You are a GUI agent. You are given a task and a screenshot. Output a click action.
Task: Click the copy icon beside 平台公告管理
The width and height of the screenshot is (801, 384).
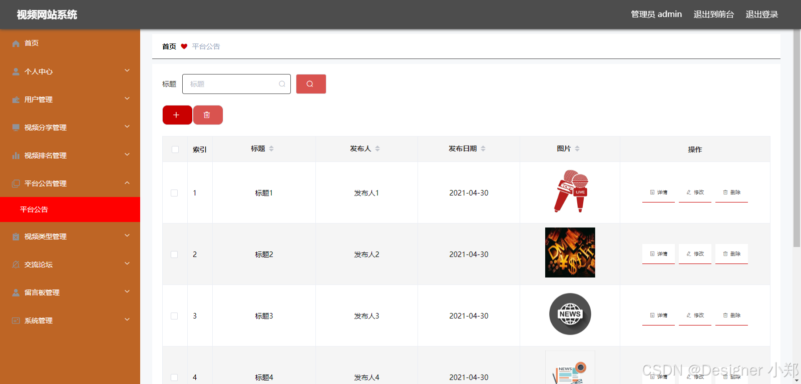click(16, 183)
